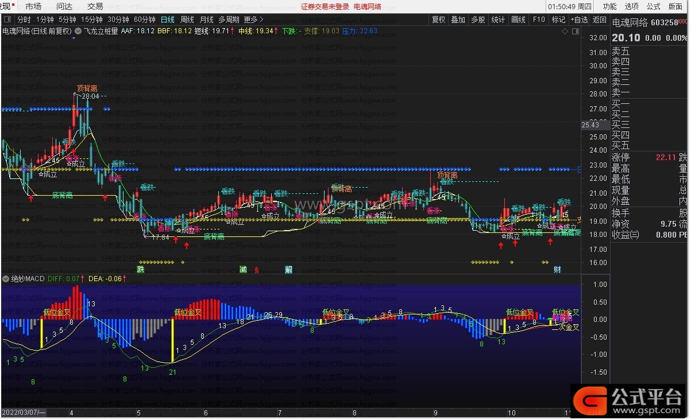Toggle the left sidebar panel icon

7,20
